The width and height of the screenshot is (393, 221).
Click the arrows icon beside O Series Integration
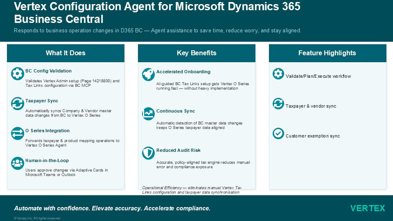18,133
